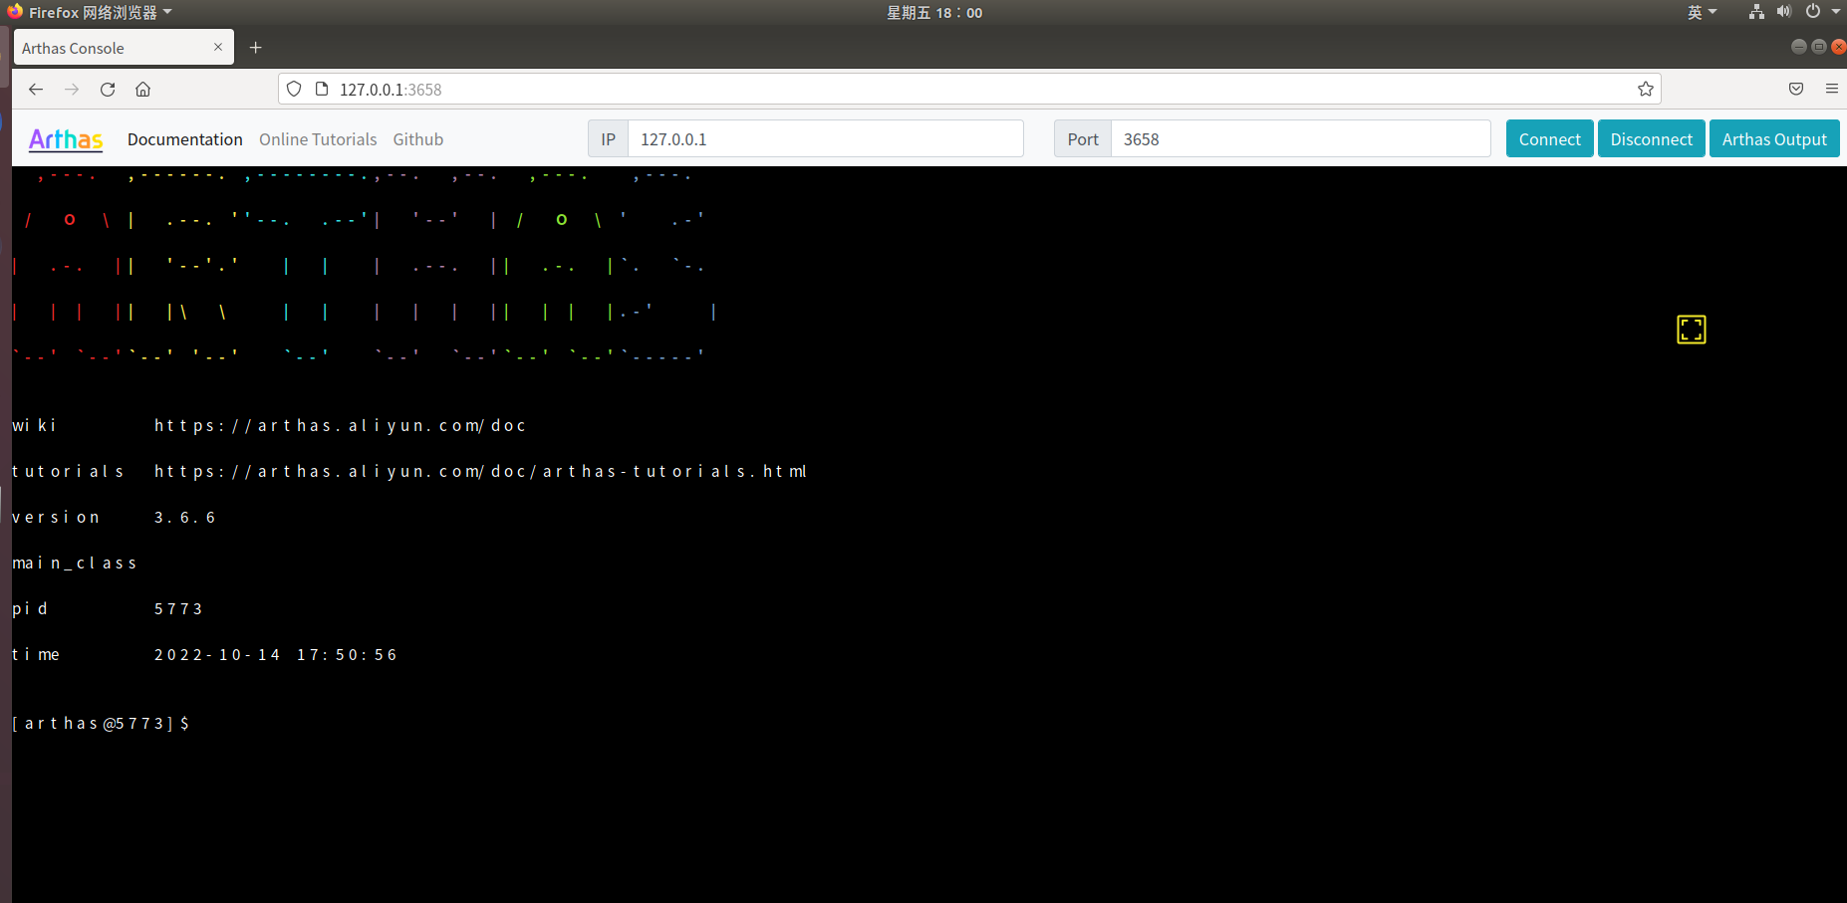Viewport: 1847px width, 903px height.
Task: Open the Firefox home page
Action: click(x=143, y=90)
